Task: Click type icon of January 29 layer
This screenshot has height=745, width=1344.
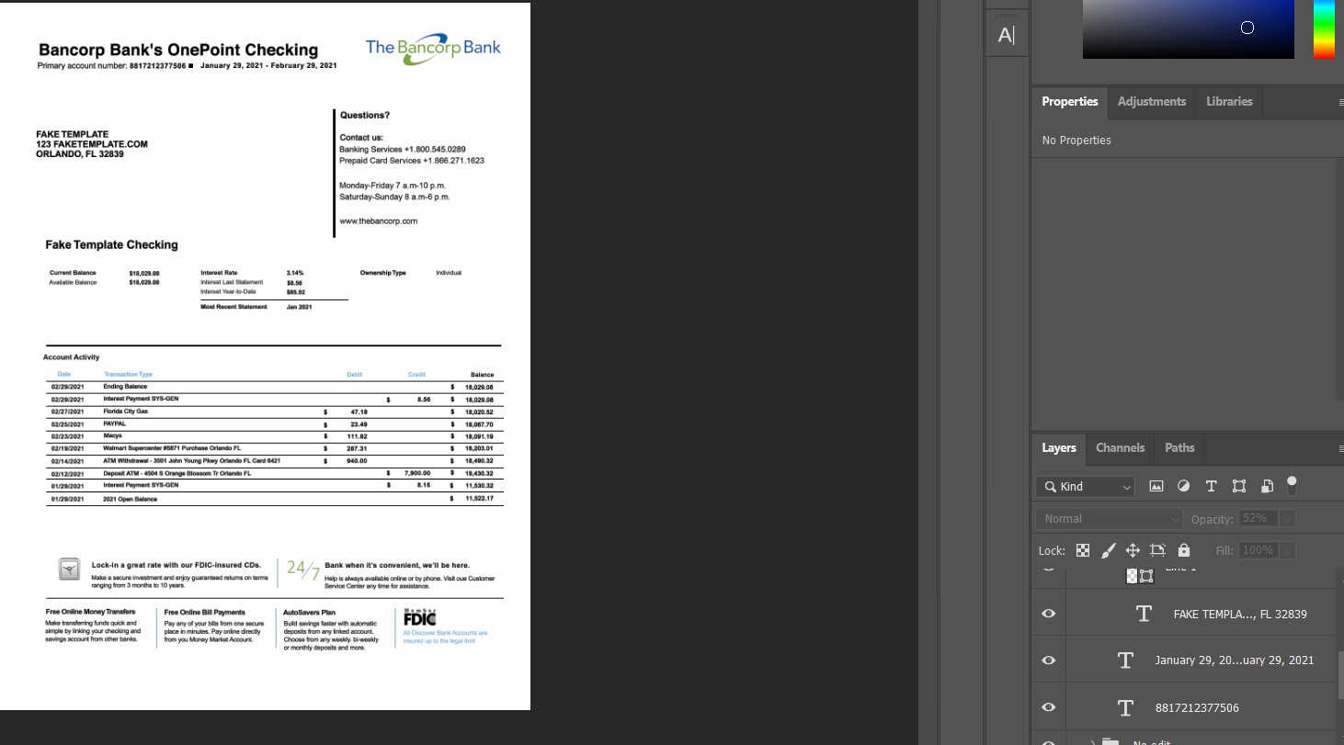Action: click(1125, 660)
